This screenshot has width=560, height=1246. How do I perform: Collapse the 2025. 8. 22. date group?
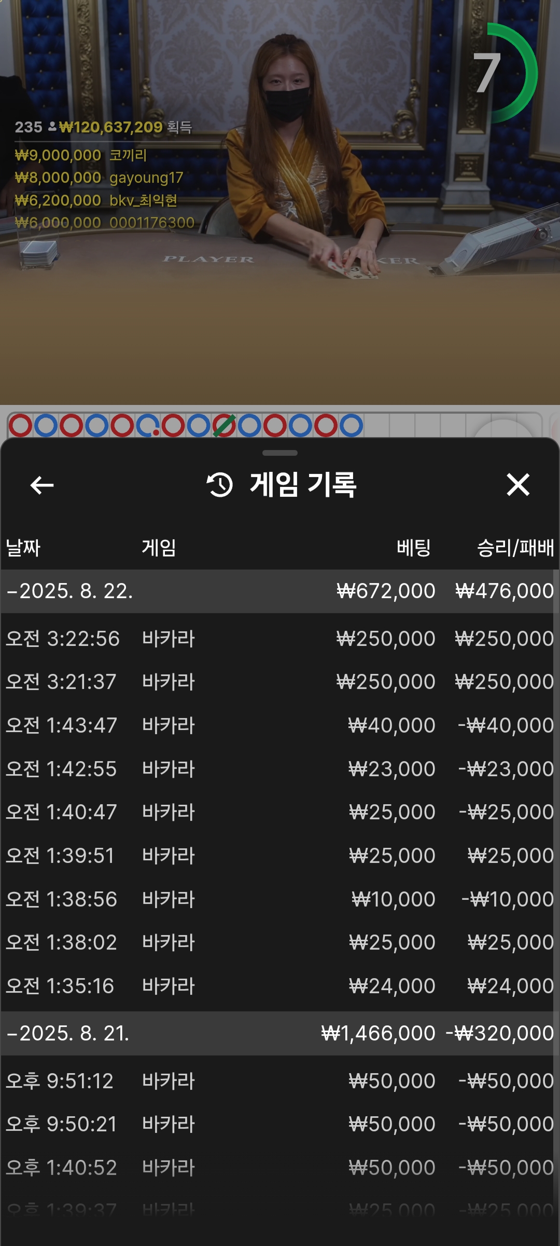pyautogui.click(x=280, y=591)
